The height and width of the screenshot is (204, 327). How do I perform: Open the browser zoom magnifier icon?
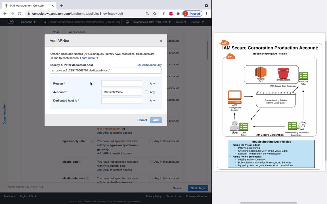pyautogui.click(x=147, y=14)
